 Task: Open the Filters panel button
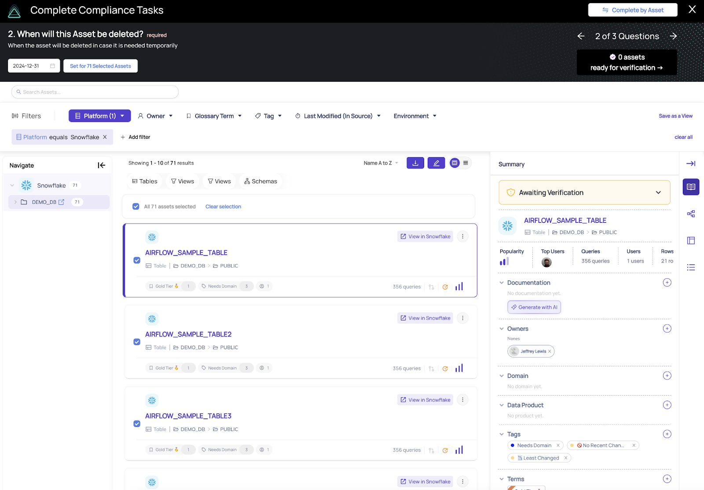[26, 116]
